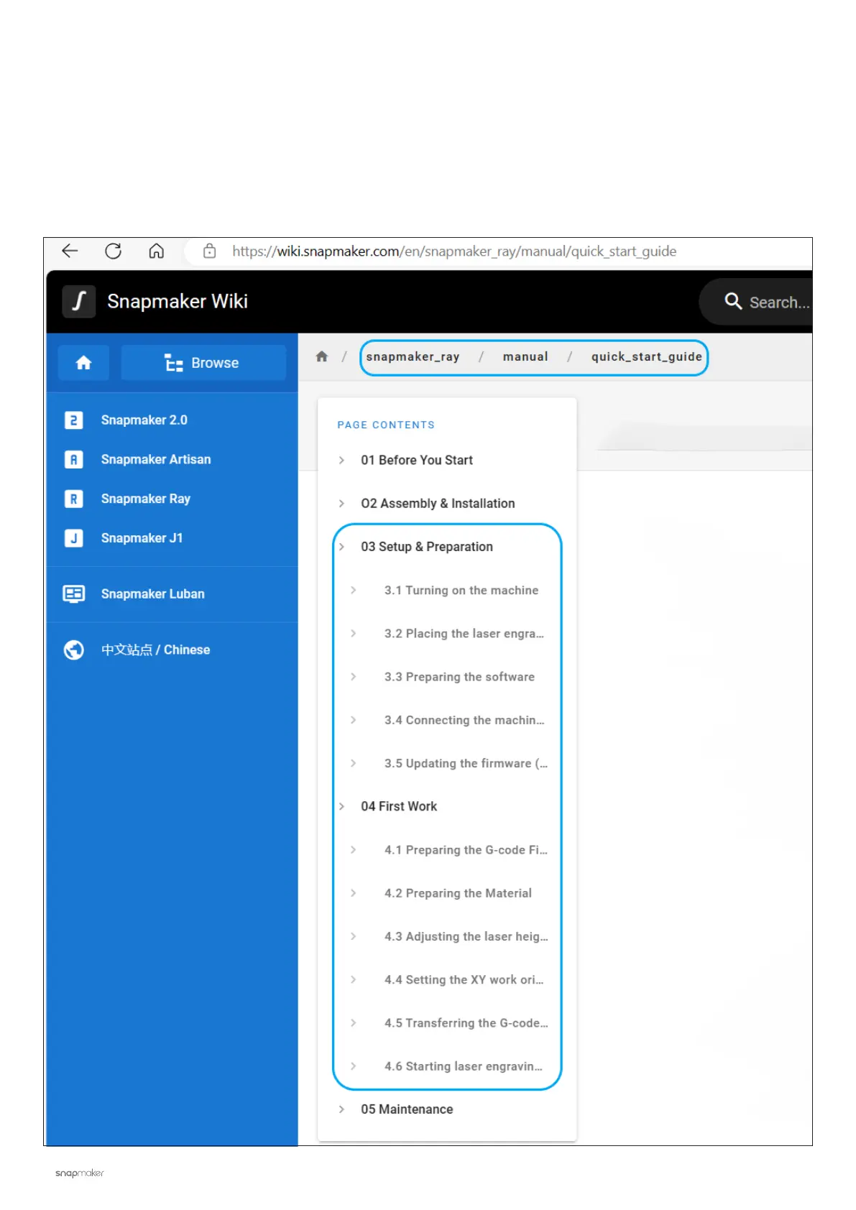
Task: Jump to 4.6 Starting laser engraving
Action: click(x=464, y=1066)
